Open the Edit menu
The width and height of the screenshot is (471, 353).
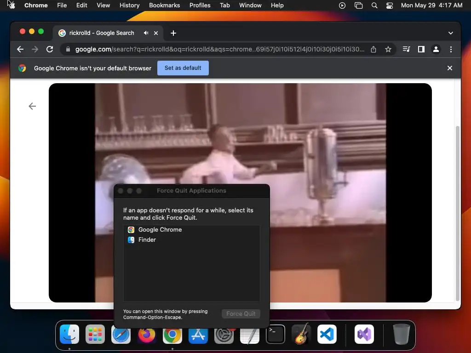tap(81, 5)
